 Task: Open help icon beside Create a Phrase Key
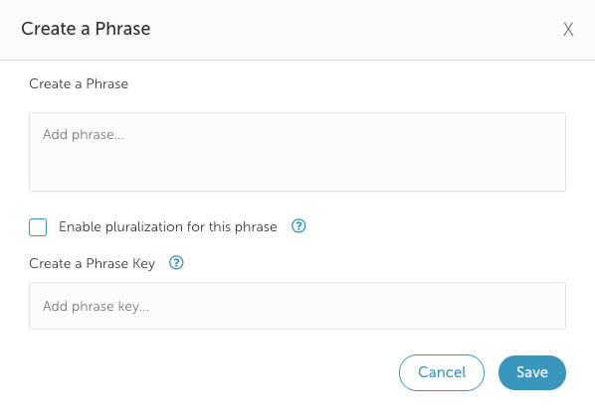176,262
